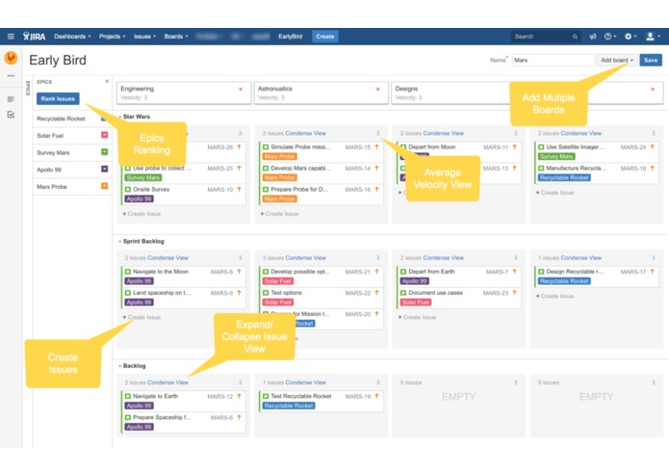The width and height of the screenshot is (669, 476).
Task: Click the MARS-6 issue key
Action: coord(221,417)
